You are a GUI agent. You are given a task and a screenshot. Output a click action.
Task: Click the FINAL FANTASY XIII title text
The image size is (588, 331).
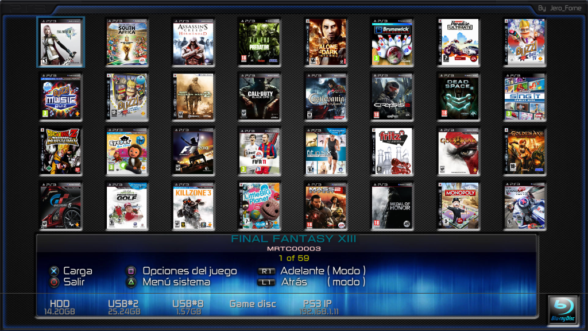[293, 238]
